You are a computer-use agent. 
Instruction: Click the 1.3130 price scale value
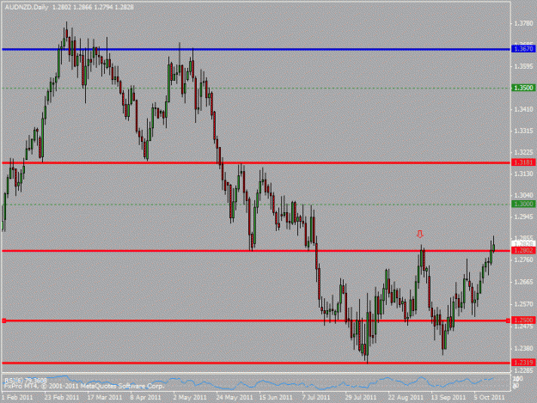pyautogui.click(x=523, y=174)
